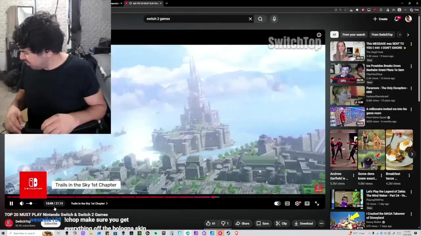Open a new browser tab
The image size is (421, 236).
[167, 3]
